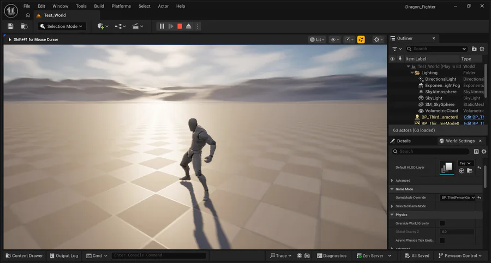Open the World Settings gear options
The image size is (491, 263).
click(484, 152)
